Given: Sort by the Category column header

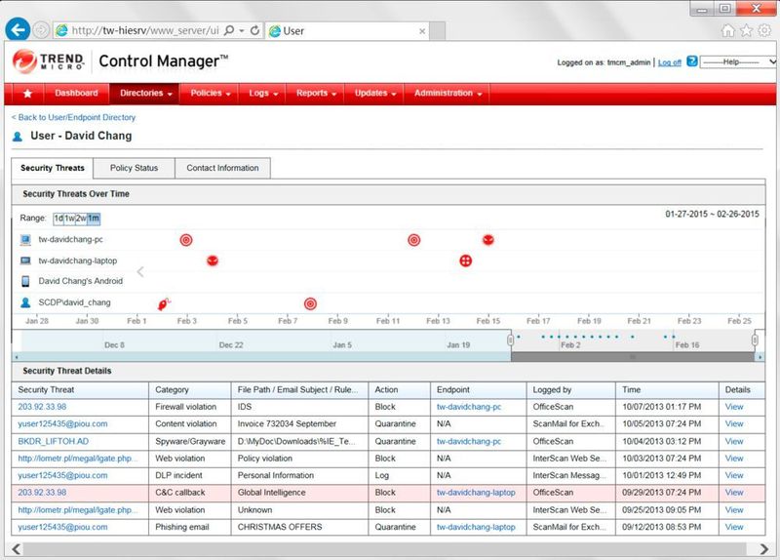Looking at the screenshot, I should (x=189, y=390).
